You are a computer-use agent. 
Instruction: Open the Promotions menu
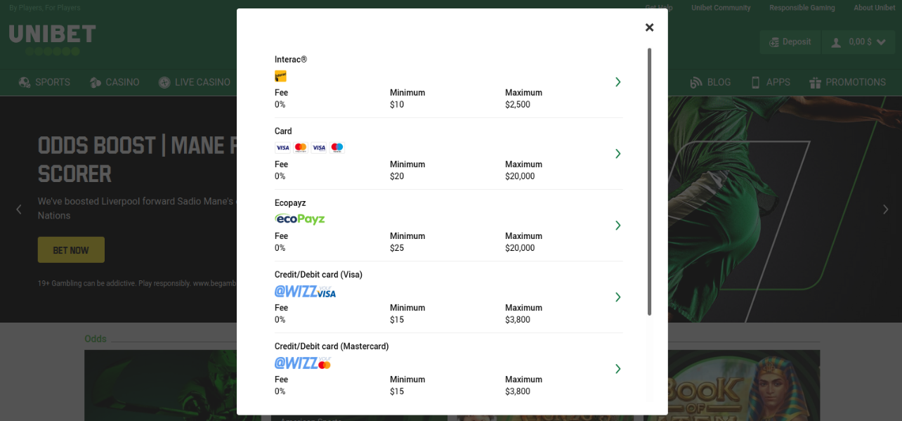tap(847, 82)
